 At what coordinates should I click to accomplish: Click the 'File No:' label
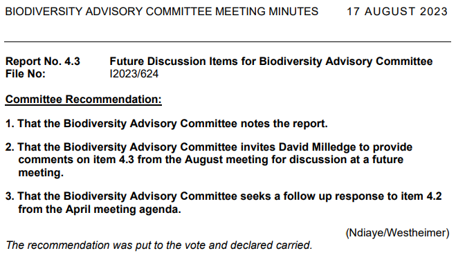[x=26, y=74]
